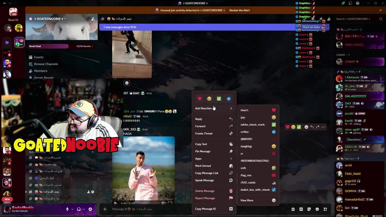Expand Boost Goal 22/36 Boosts arrow
The width and height of the screenshot is (386, 217).
tap(92, 46)
